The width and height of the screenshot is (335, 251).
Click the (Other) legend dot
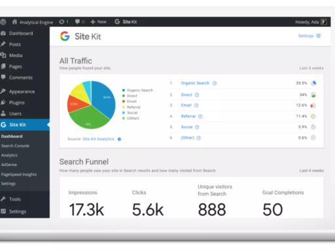(x=124, y=118)
